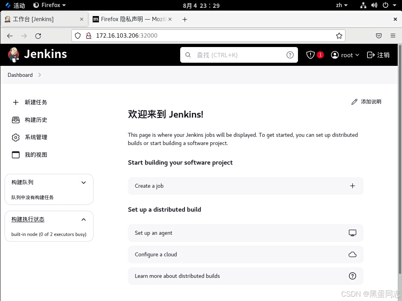Open the power system menu dropdown
This screenshot has height=301, width=402.
pyautogui.click(x=389, y=5)
